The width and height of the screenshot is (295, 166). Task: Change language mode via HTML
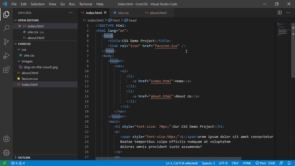tap(247, 163)
